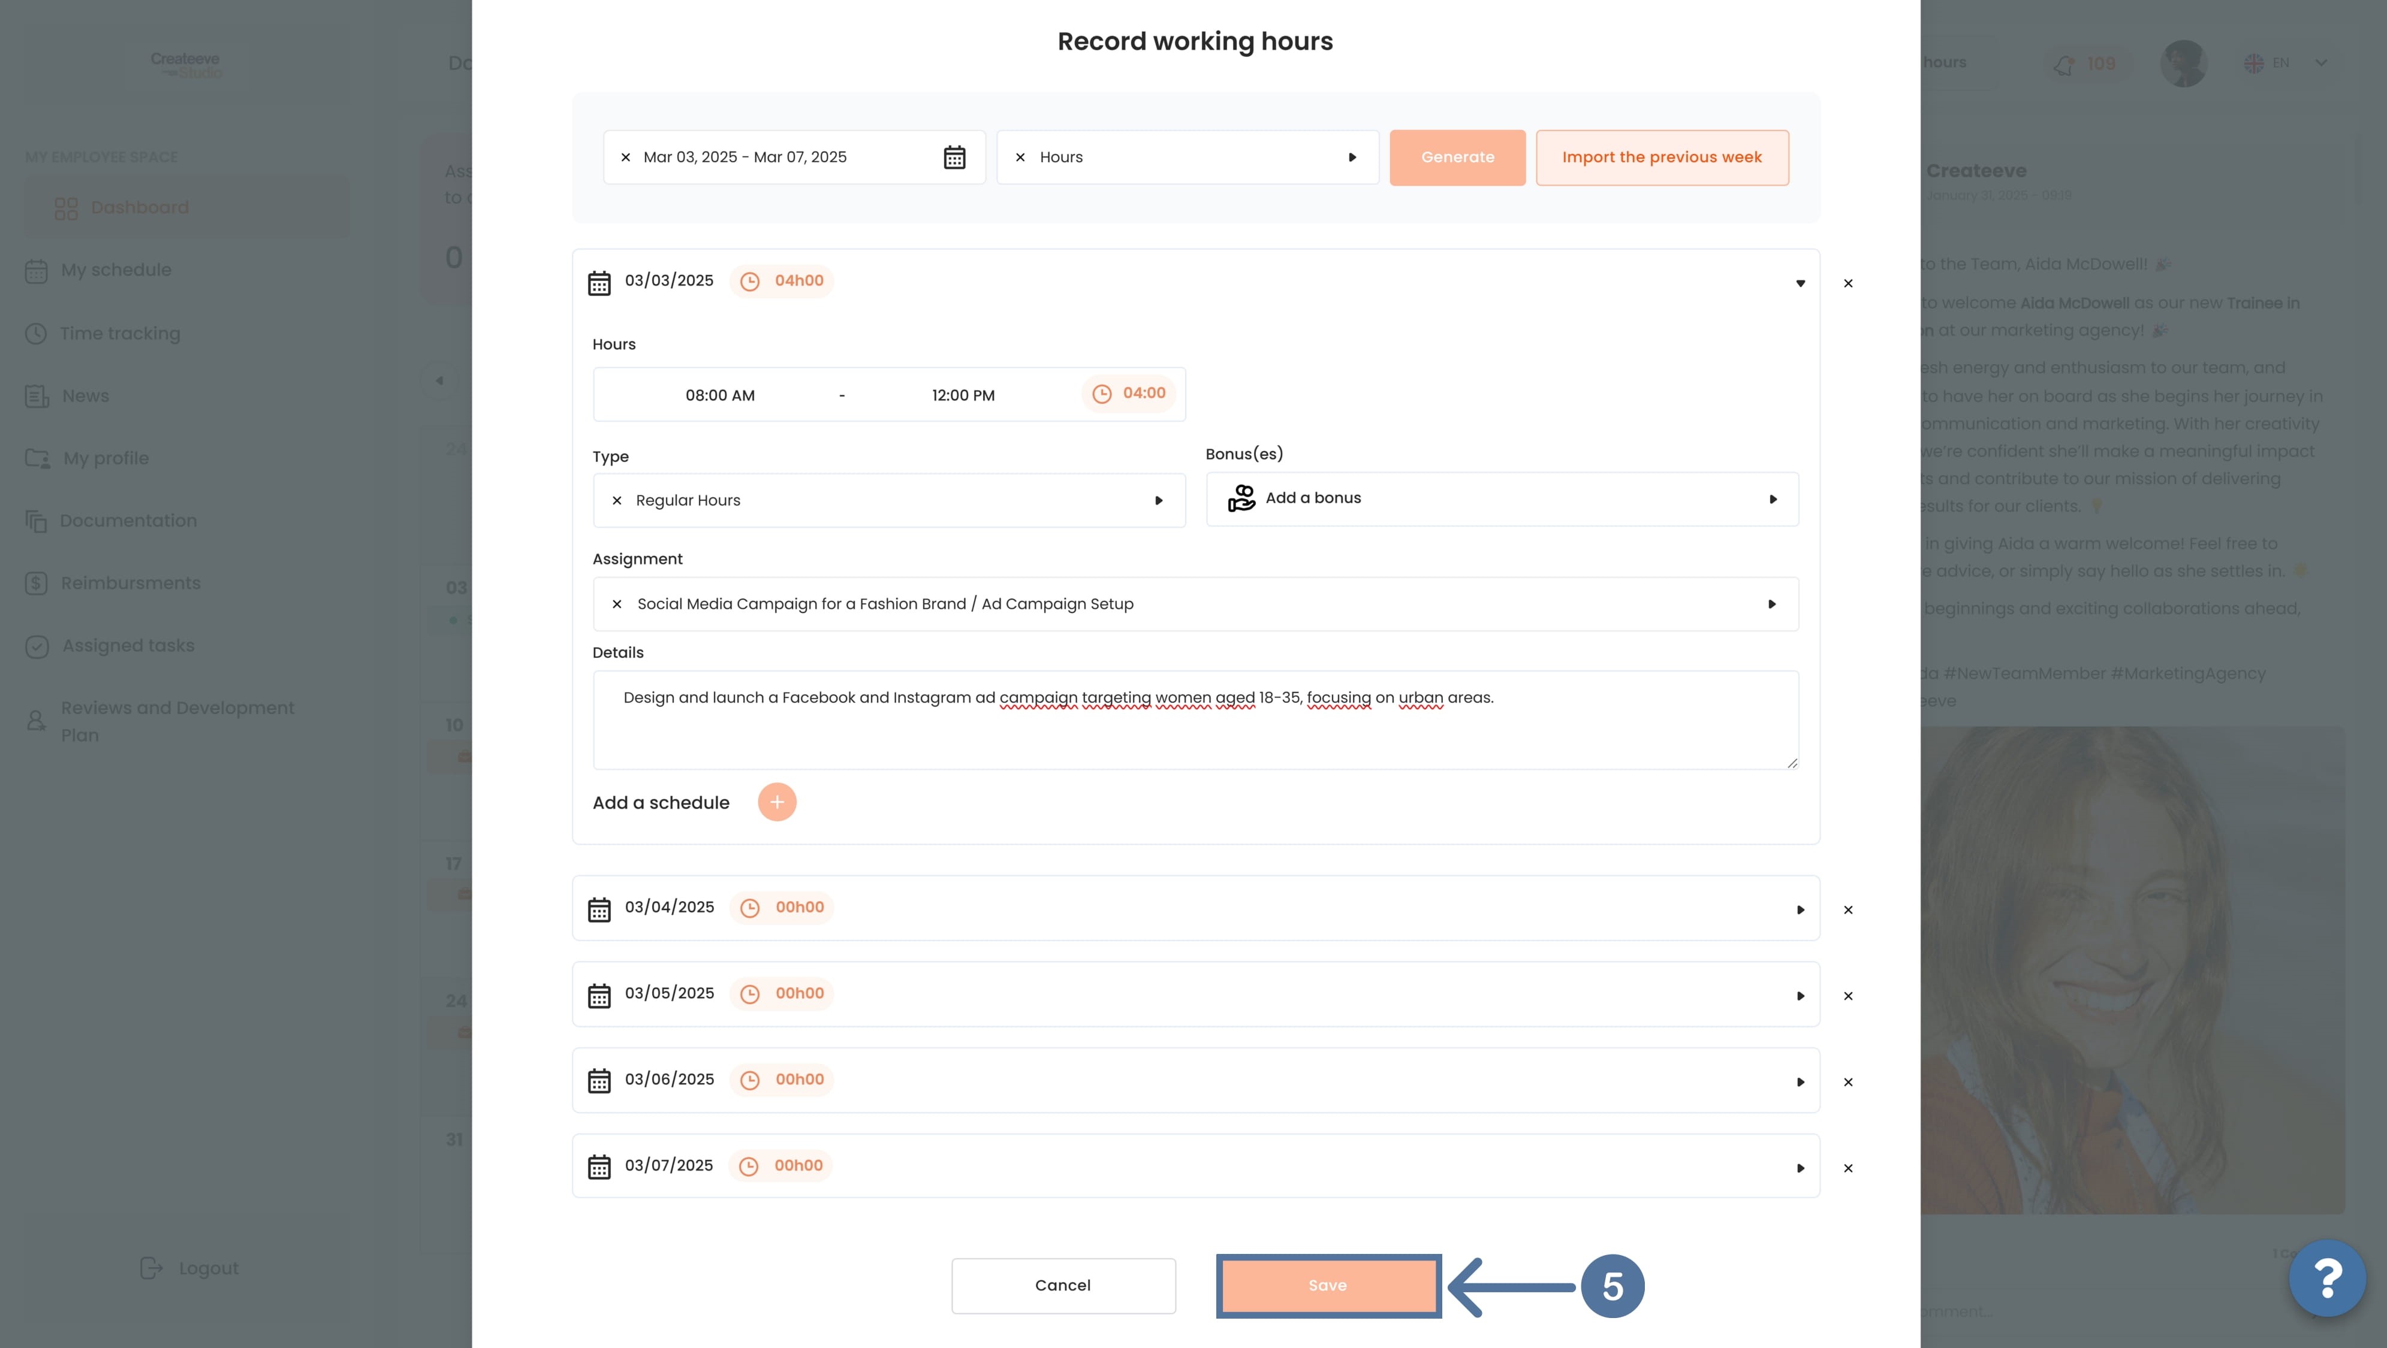Image resolution: width=2387 pixels, height=1348 pixels.
Task: Click the 03/07/2025 00h00 clock badge
Action: click(x=781, y=1166)
